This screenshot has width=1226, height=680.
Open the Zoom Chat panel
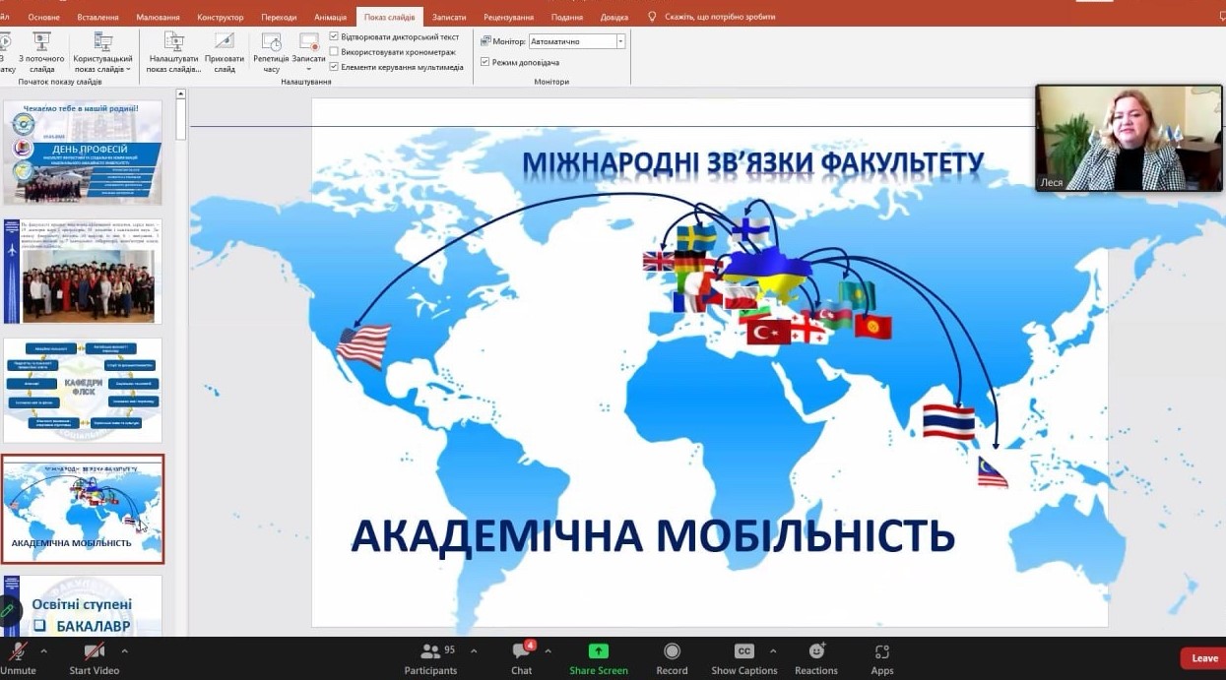(521, 651)
